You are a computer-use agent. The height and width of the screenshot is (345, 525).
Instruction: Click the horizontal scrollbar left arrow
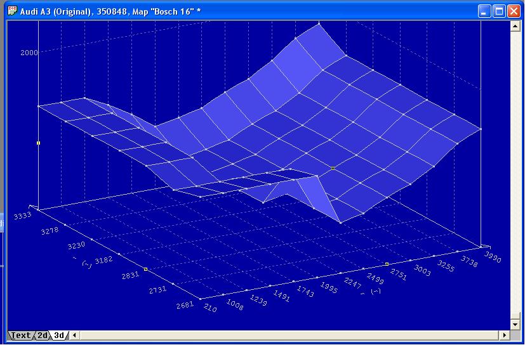pos(75,335)
